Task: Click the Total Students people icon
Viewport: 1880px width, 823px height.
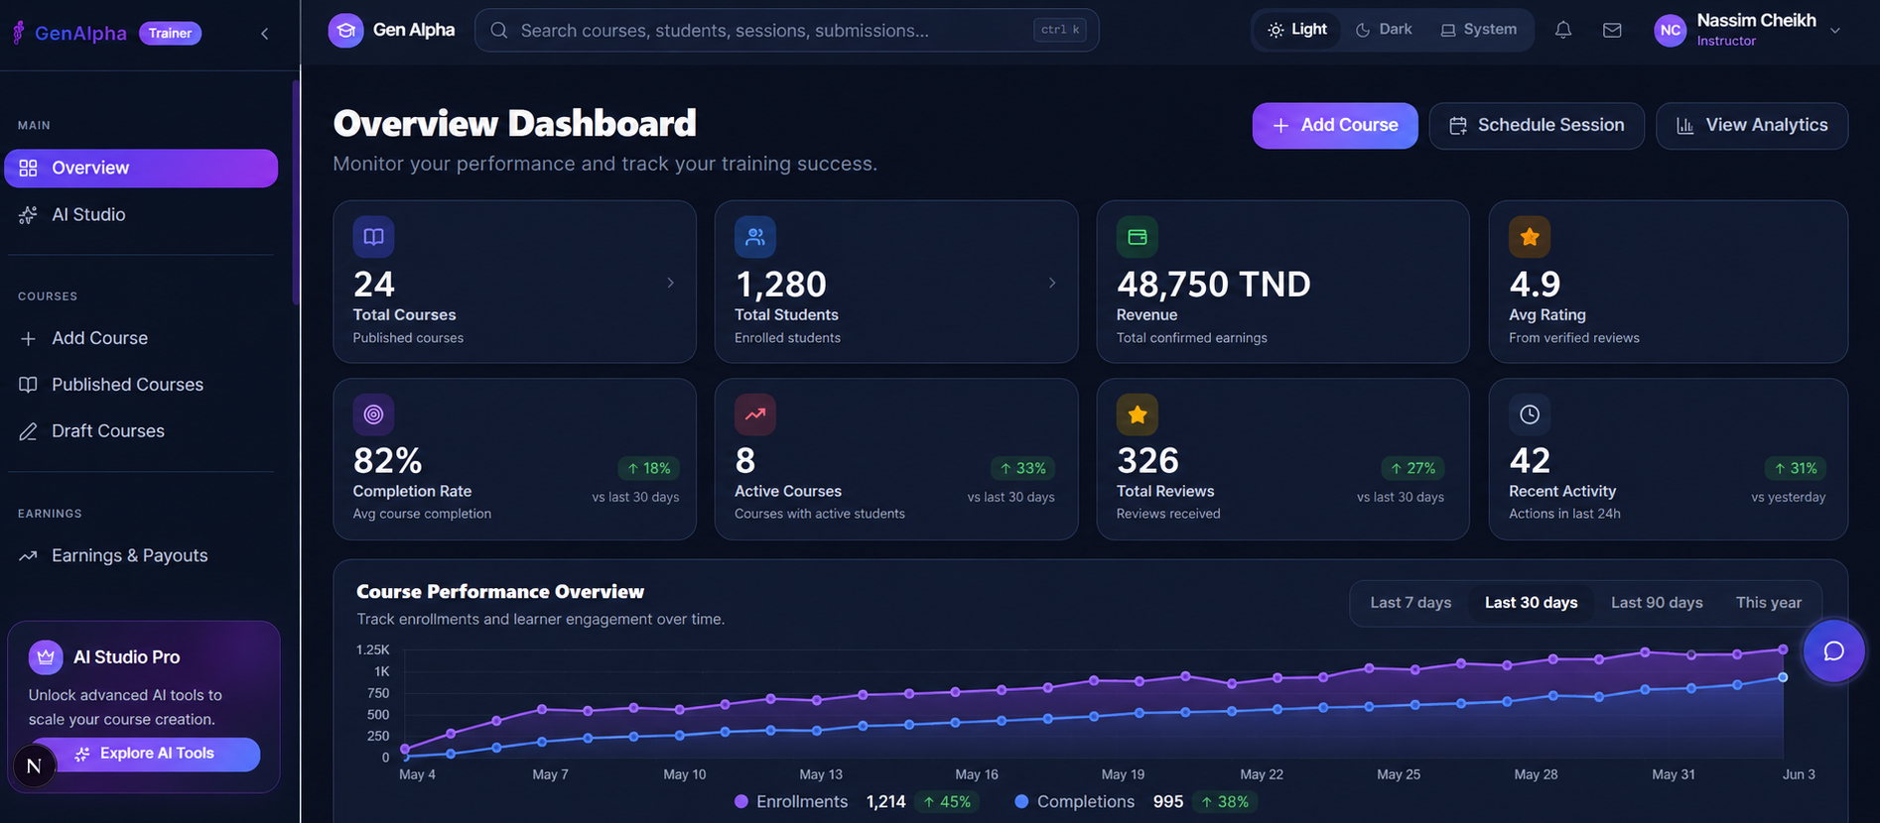Action: (755, 237)
